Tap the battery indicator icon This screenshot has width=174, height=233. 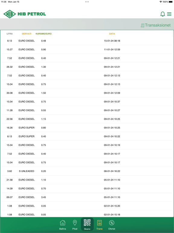point(171,2)
